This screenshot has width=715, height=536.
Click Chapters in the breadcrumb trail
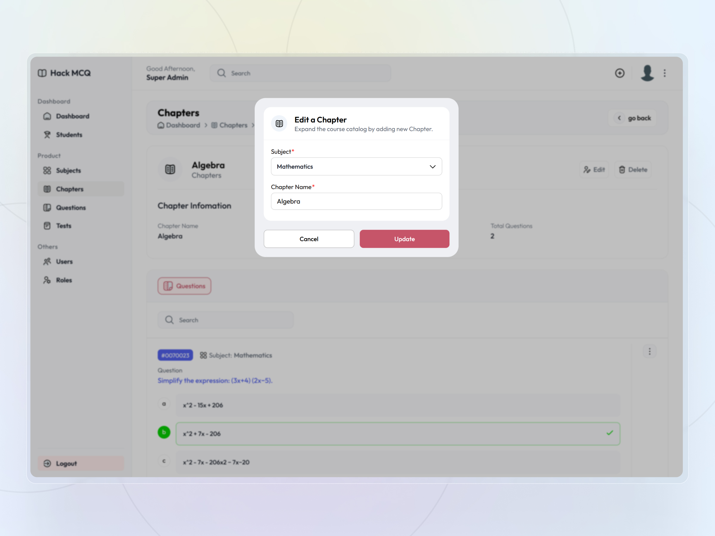233,125
